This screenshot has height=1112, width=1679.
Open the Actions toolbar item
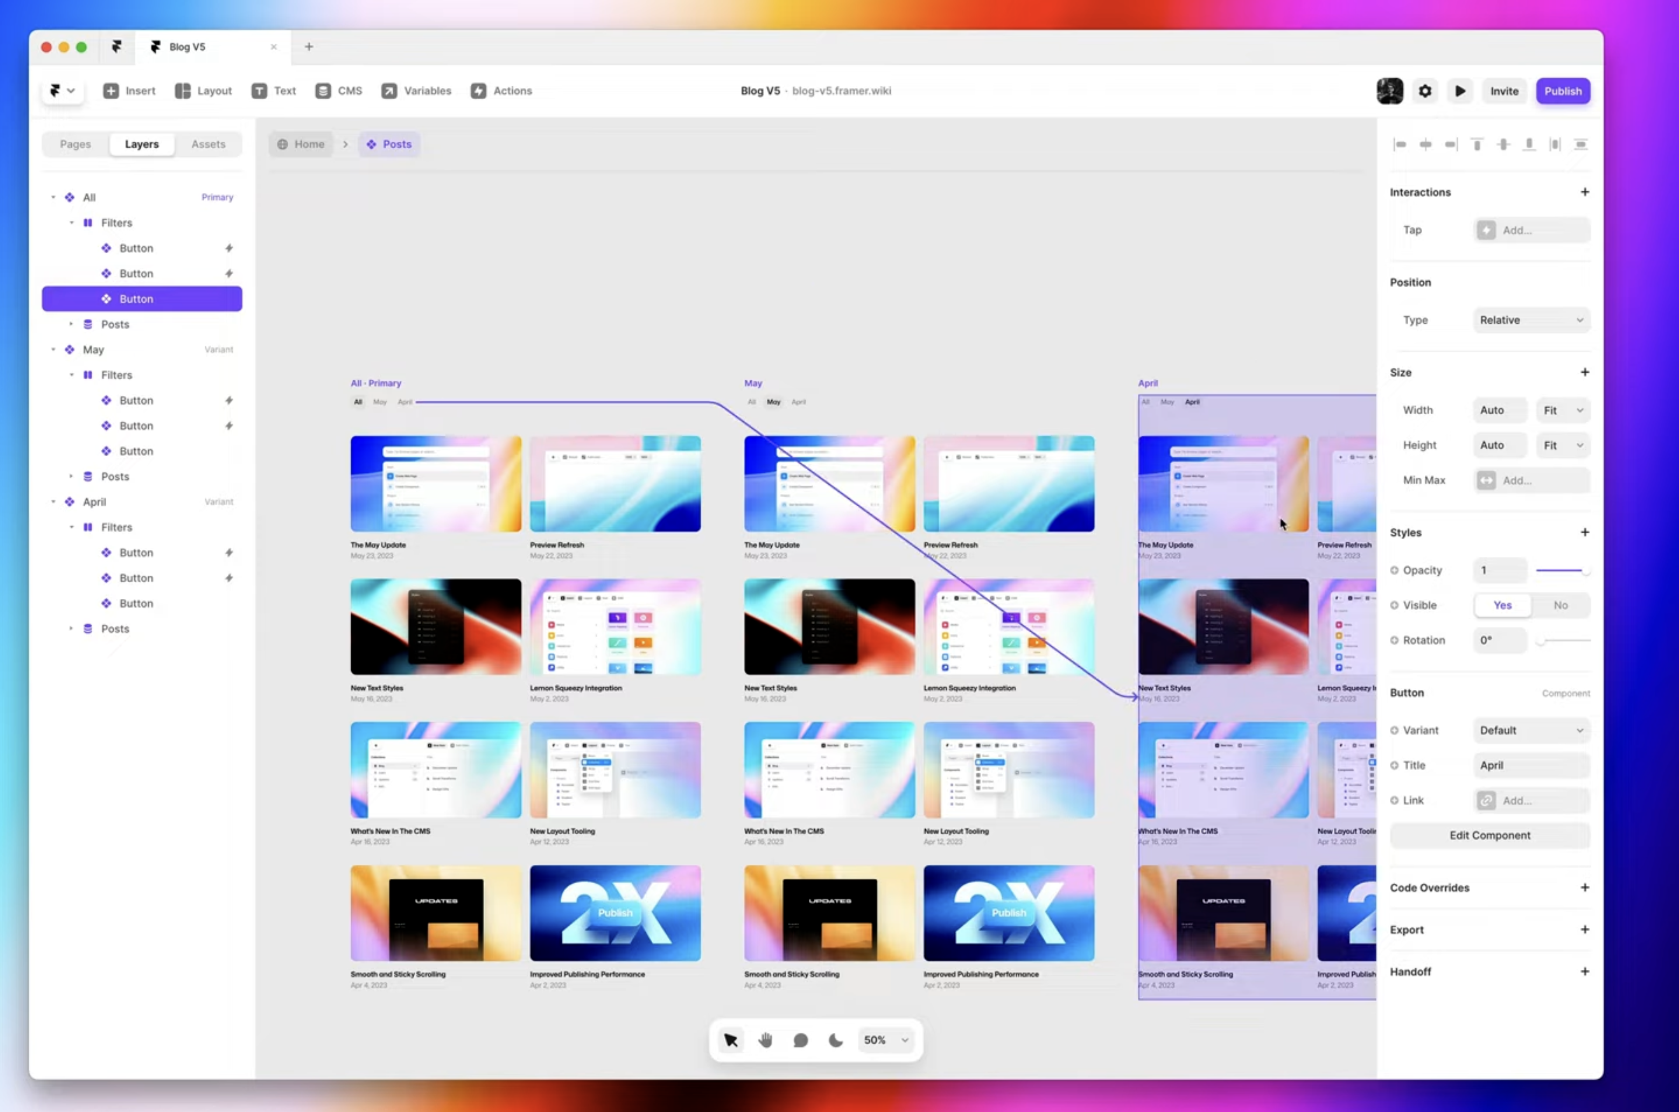click(501, 91)
